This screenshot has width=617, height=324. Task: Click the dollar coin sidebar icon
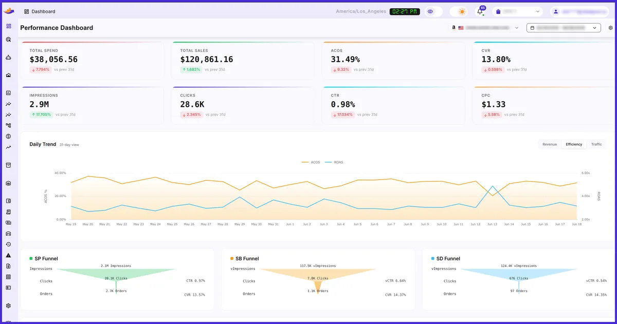pos(8,136)
